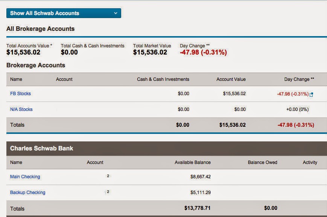Click FB Stocks day change -47.98 (-0.31%)
The height and width of the screenshot is (217, 327).
pos(293,94)
